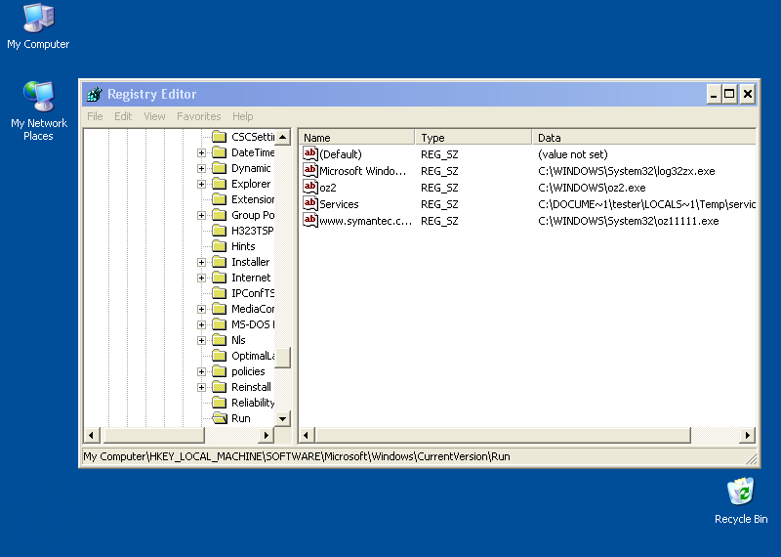Click the tree pane scroll right arrow

tap(266, 435)
